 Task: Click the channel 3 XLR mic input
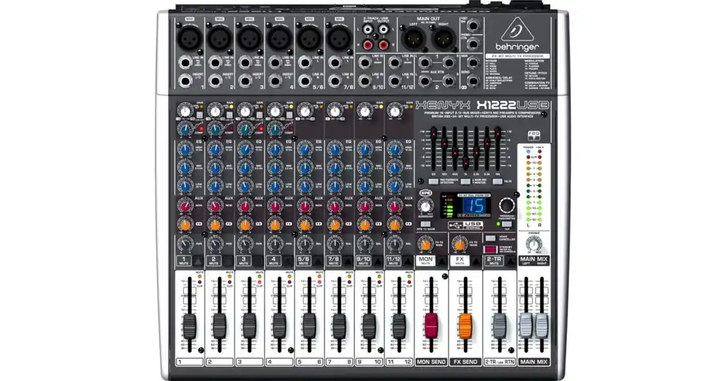coord(250,38)
